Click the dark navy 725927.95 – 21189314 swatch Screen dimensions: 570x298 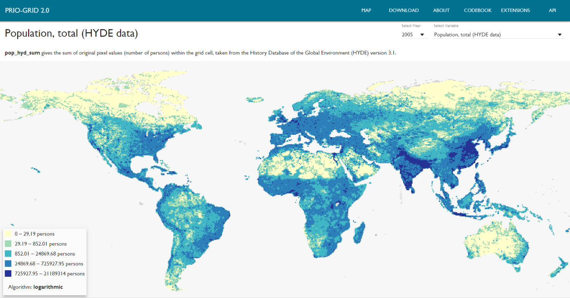point(8,274)
